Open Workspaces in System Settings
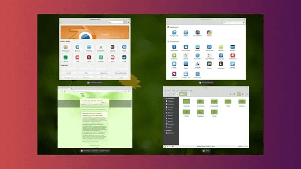The image size is (301, 169). pos(198,75)
